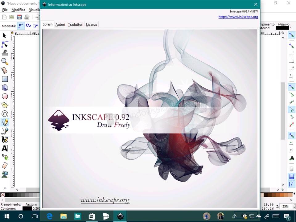Open Task View on the taskbar
The image size is (296, 222).
(x=35, y=216)
